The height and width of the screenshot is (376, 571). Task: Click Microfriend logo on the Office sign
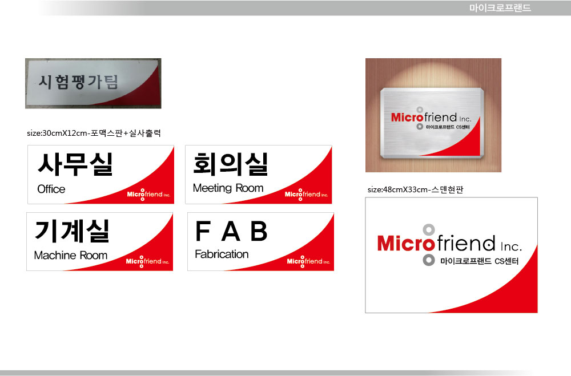point(148,195)
